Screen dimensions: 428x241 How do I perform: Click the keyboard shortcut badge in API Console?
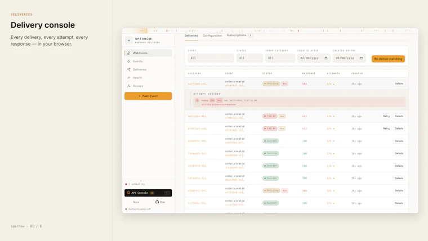[167, 193]
